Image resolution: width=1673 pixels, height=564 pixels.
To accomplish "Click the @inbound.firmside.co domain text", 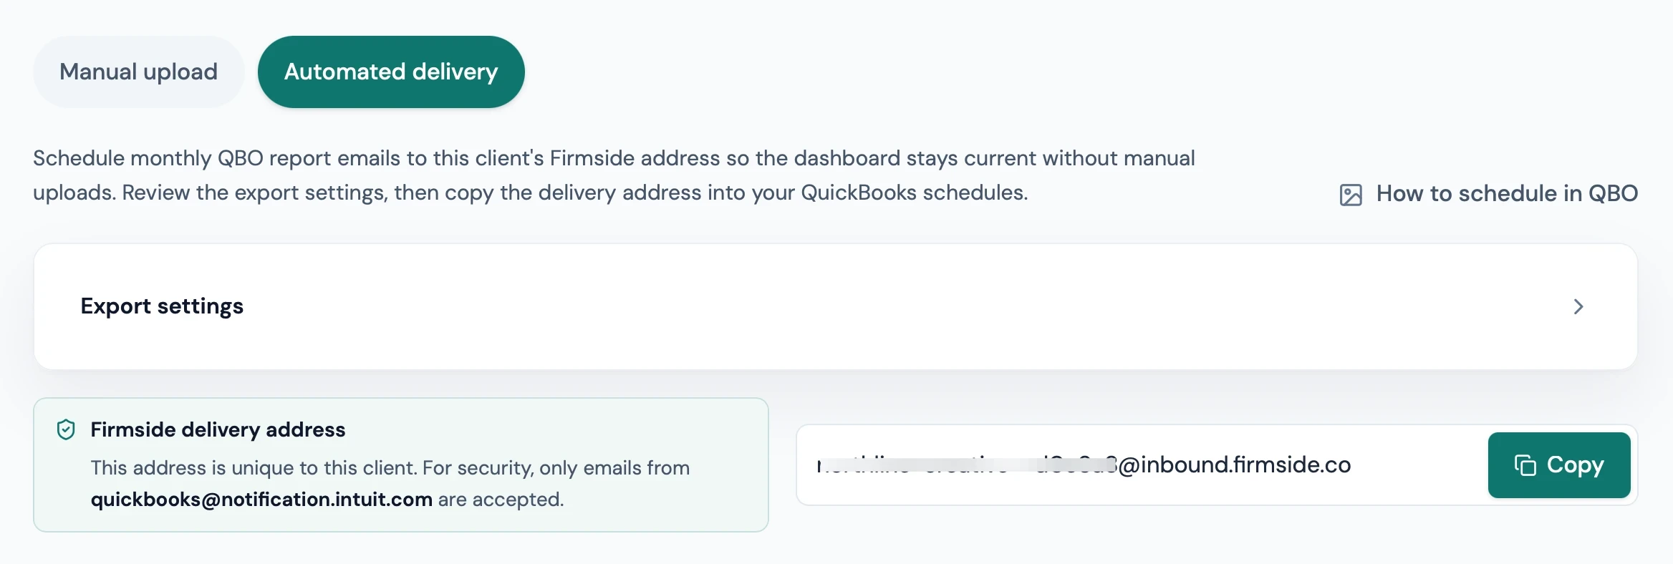I will click(1235, 465).
